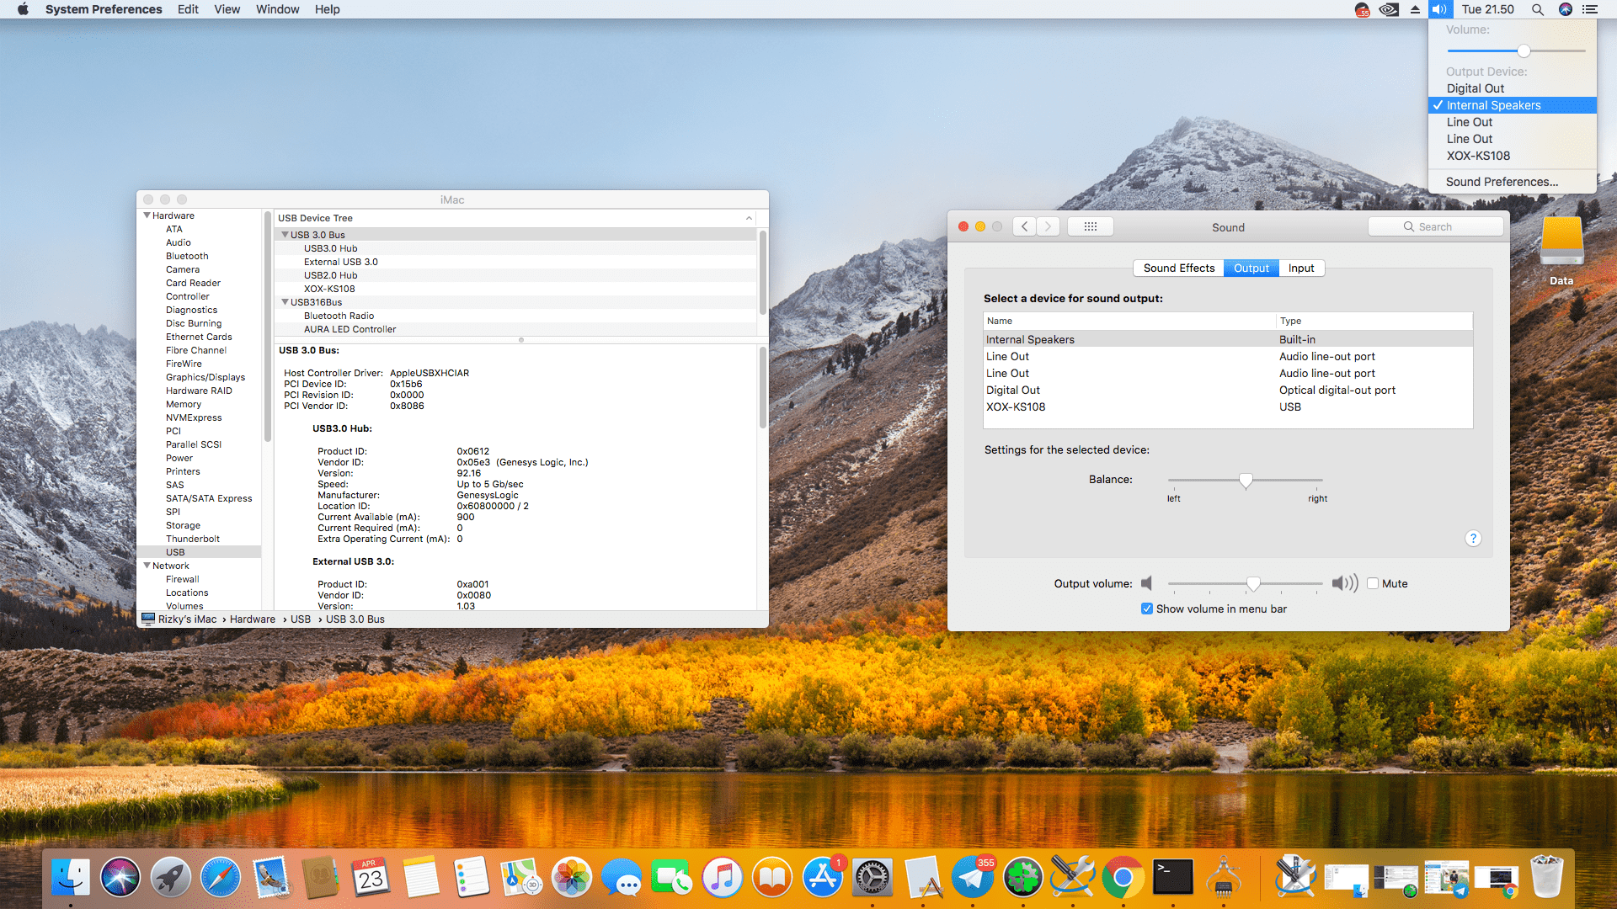Open the help question mark button
Image resolution: width=1617 pixels, height=909 pixels.
(1473, 539)
